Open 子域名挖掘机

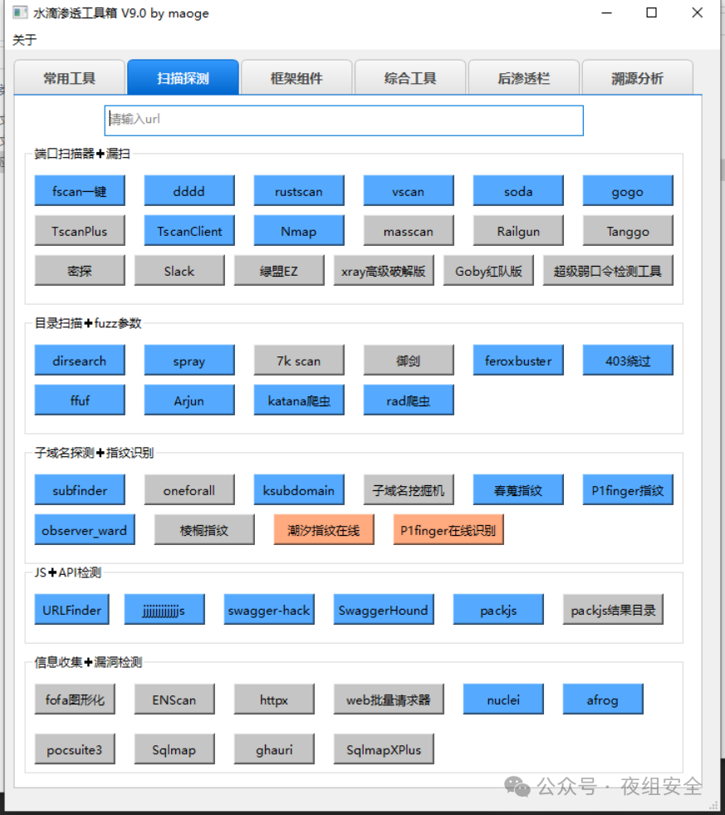(409, 489)
